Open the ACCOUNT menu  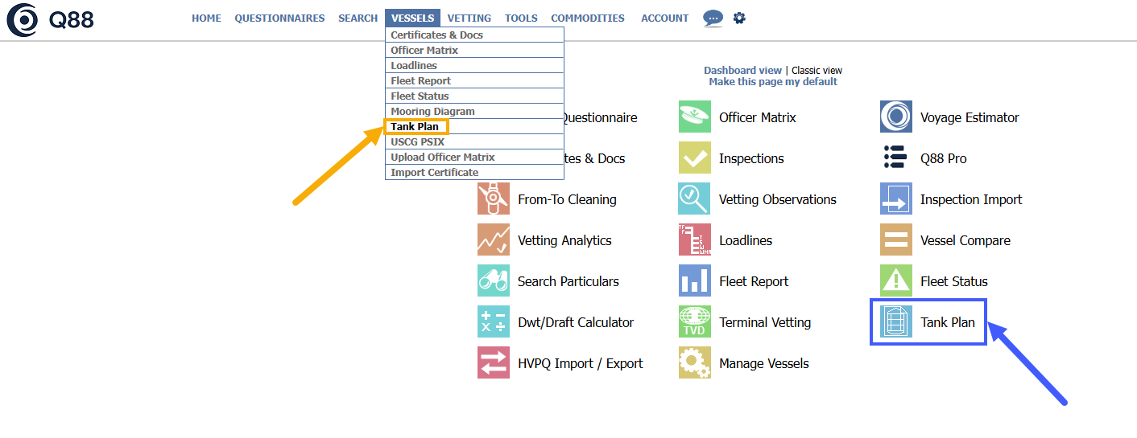click(x=665, y=18)
